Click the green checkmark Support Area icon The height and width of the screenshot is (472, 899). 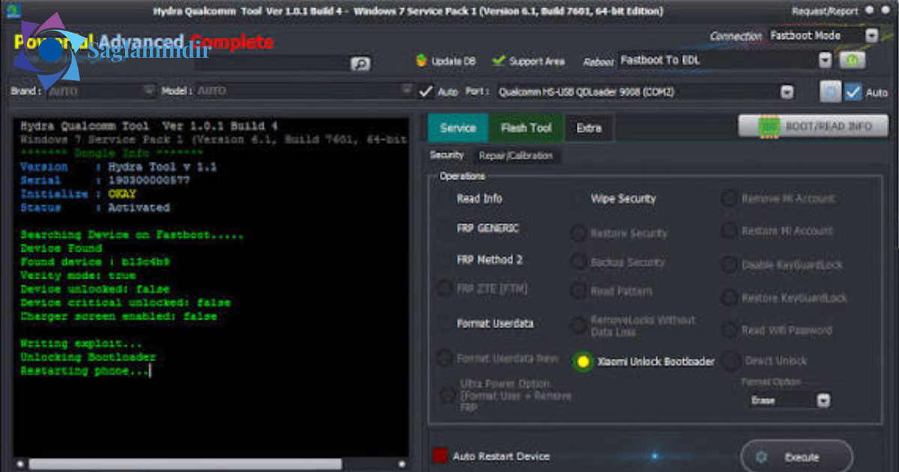(498, 61)
